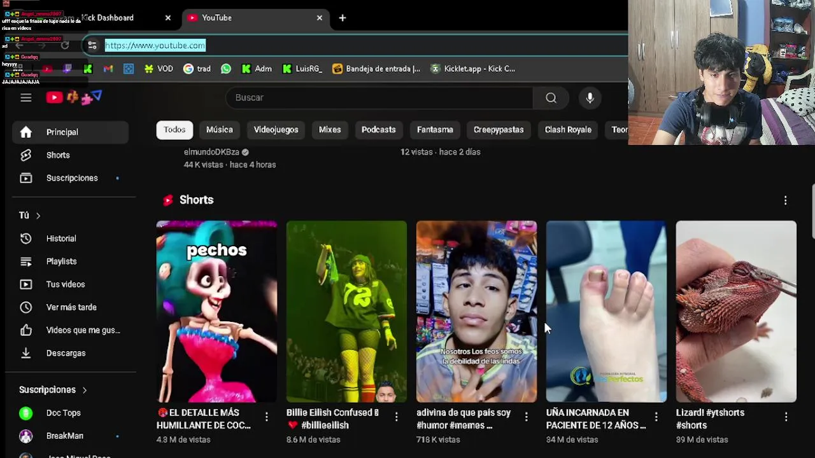
Task: Click the YouTube logo
Action: 74,97
